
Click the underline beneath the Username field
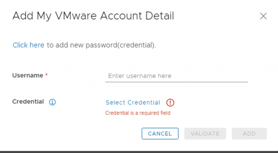(176, 82)
